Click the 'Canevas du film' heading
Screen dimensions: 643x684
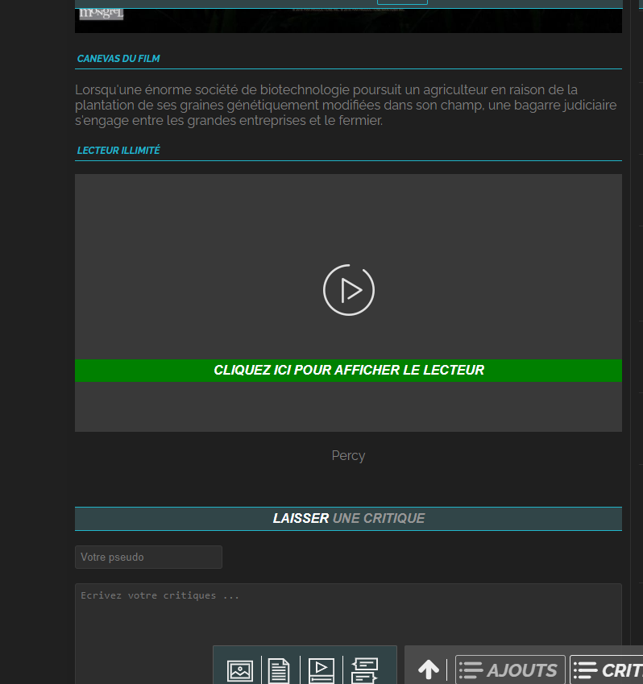pos(118,59)
